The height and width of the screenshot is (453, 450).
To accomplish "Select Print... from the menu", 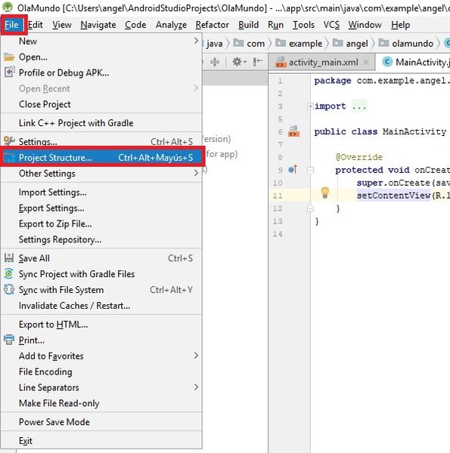I will (x=101, y=341).
